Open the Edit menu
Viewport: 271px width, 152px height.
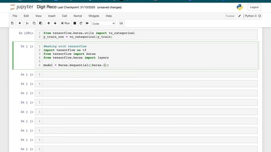click(26, 16)
